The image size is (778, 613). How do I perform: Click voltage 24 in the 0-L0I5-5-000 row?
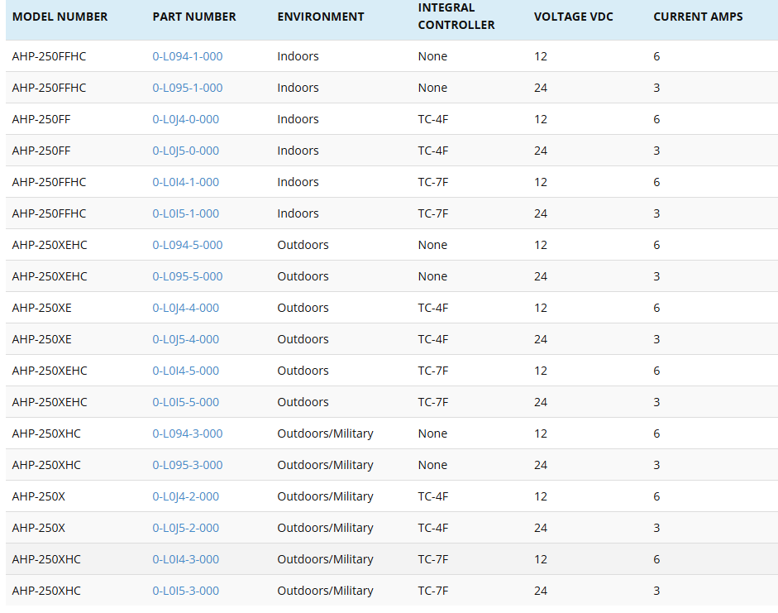pos(541,402)
